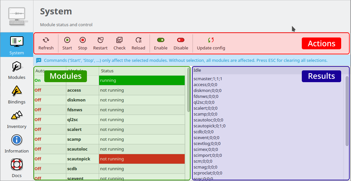Sort by the Status column header
Screen dimensions: 351x181
(107, 71)
